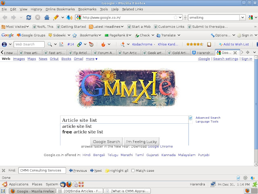The width and height of the screenshot is (258, 194).
Task: Open the Help lifebuoy panel icon
Action: (81, 184)
